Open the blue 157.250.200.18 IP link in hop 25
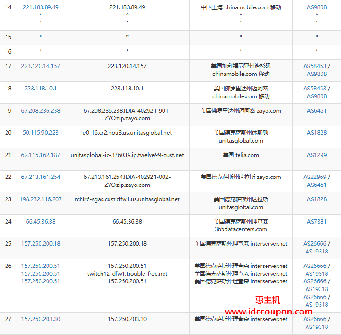The image size is (341, 335). click(41, 244)
